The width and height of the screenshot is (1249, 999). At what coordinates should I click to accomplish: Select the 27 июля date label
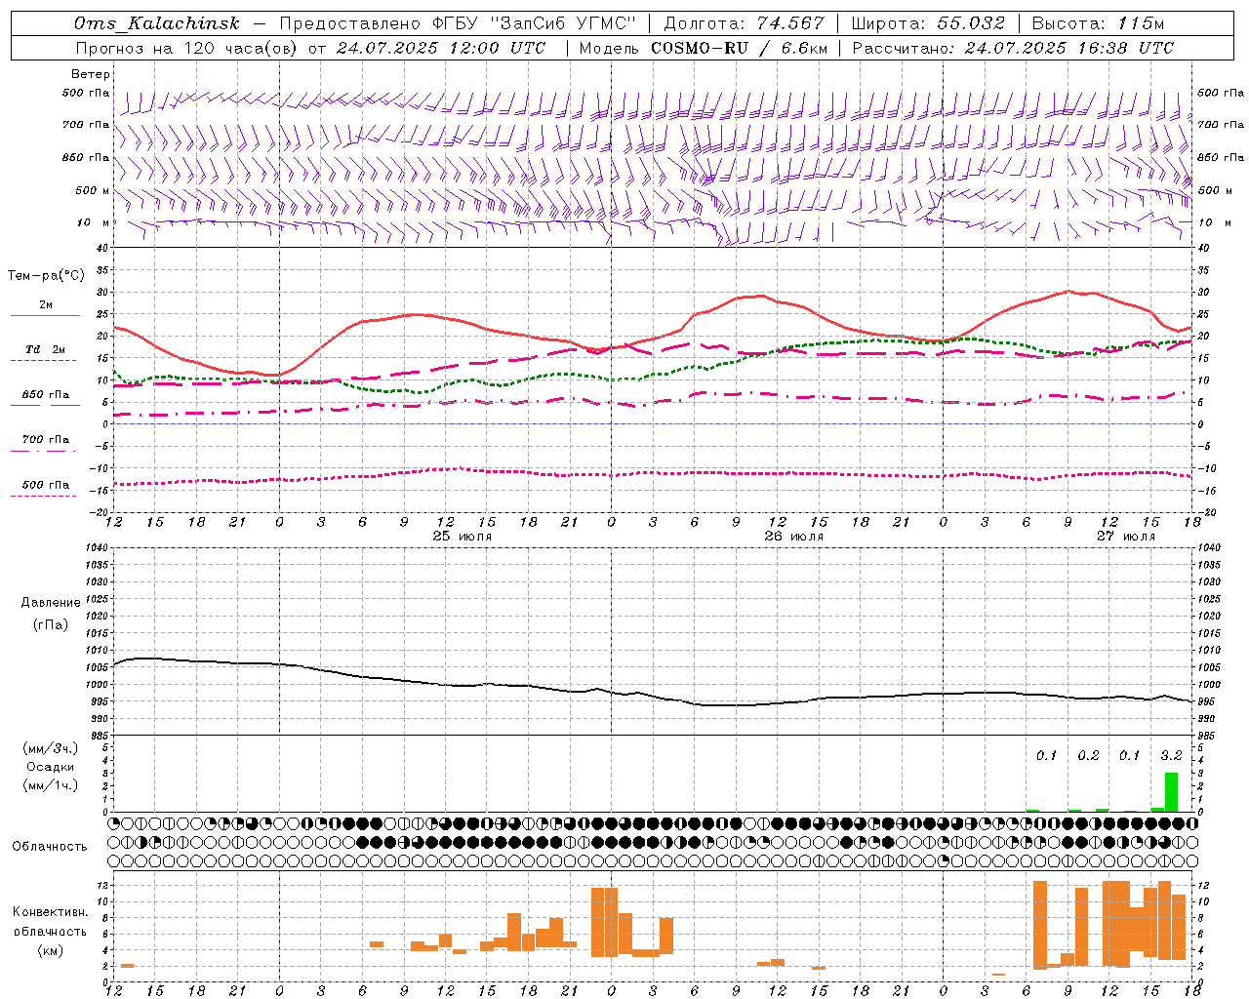[x=1125, y=537]
